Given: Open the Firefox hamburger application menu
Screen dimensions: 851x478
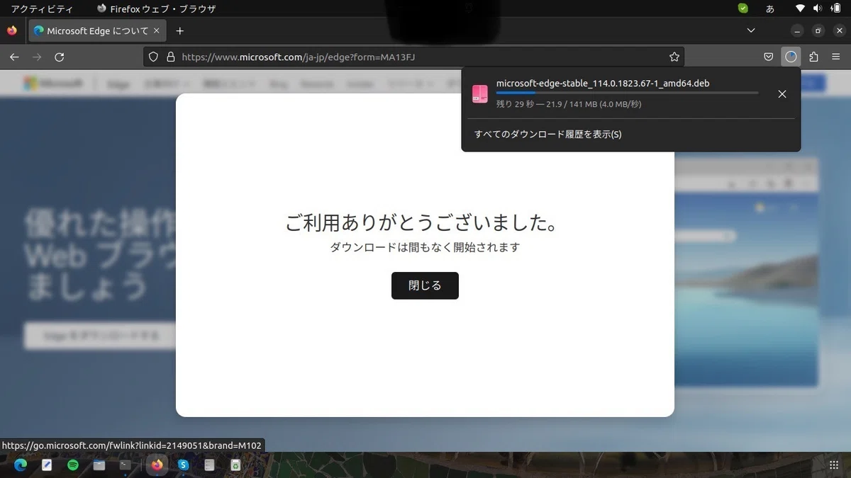Looking at the screenshot, I should tap(836, 57).
